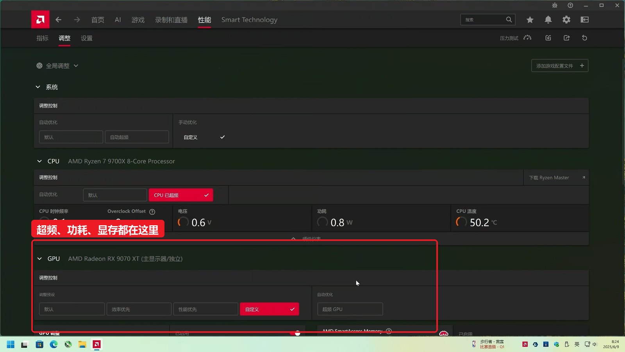Screen dimensions: 625x352
Task: Open Smart Technology tab
Action: (249, 20)
